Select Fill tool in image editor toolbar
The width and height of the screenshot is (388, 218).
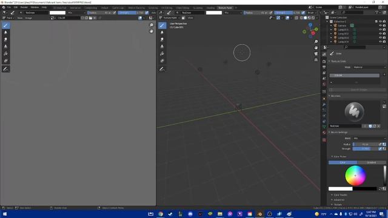pyautogui.click(x=5, y=54)
